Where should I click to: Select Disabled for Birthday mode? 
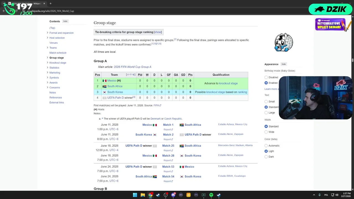[x=266, y=77]
